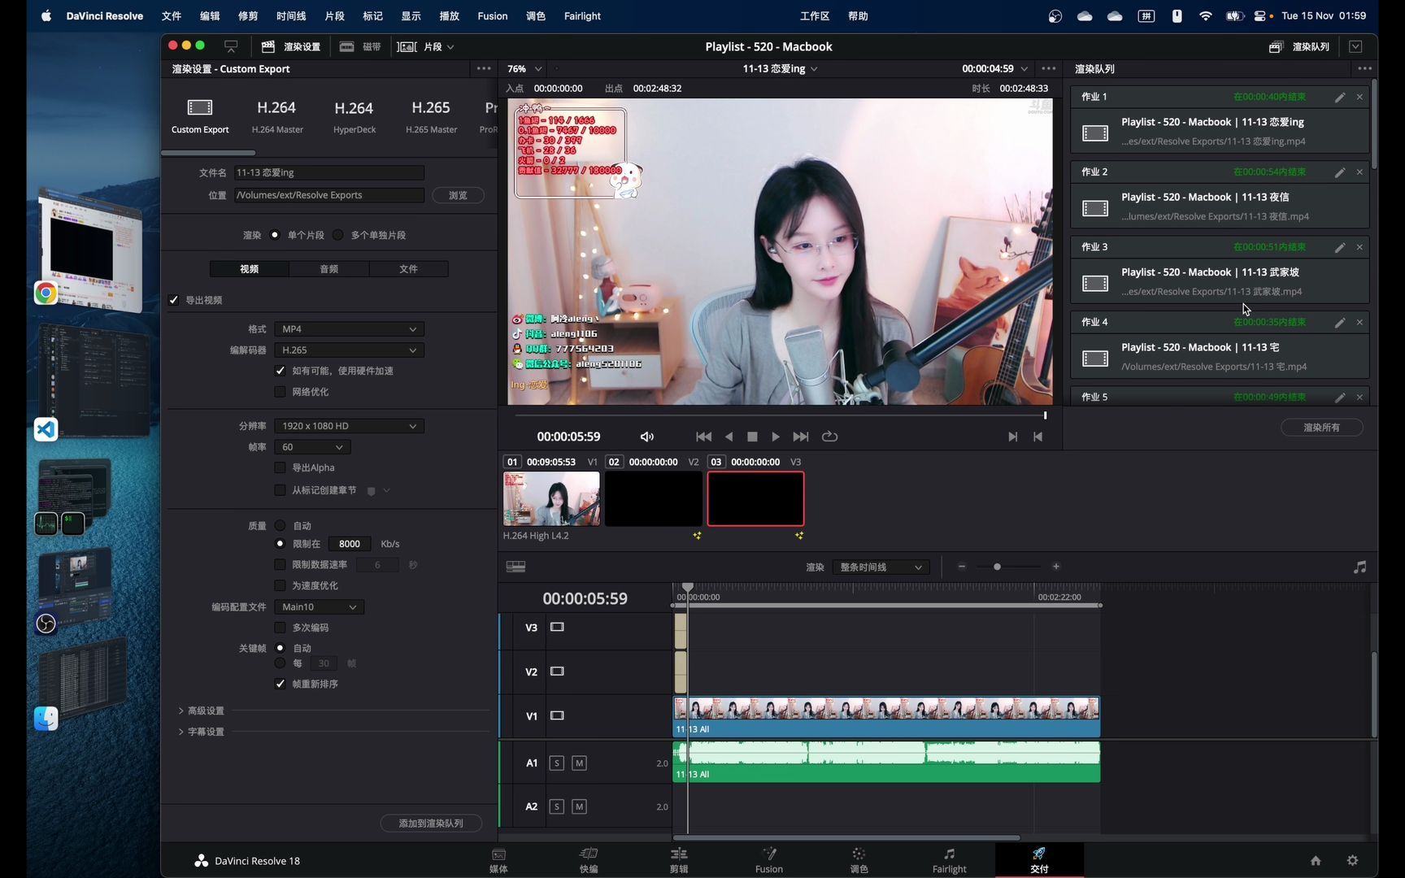Open viewer zoom 76% dropdown
Image resolution: width=1405 pixels, height=878 pixels.
tap(524, 68)
